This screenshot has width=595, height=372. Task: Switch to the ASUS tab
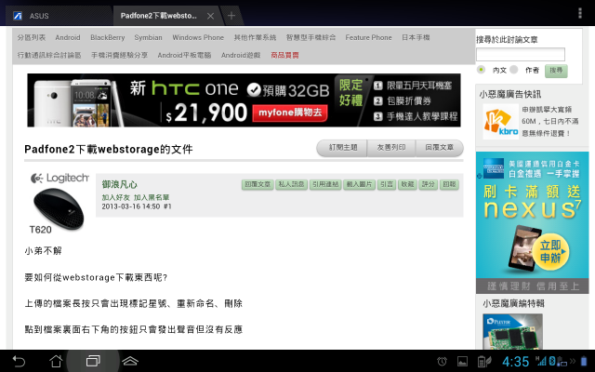point(59,16)
